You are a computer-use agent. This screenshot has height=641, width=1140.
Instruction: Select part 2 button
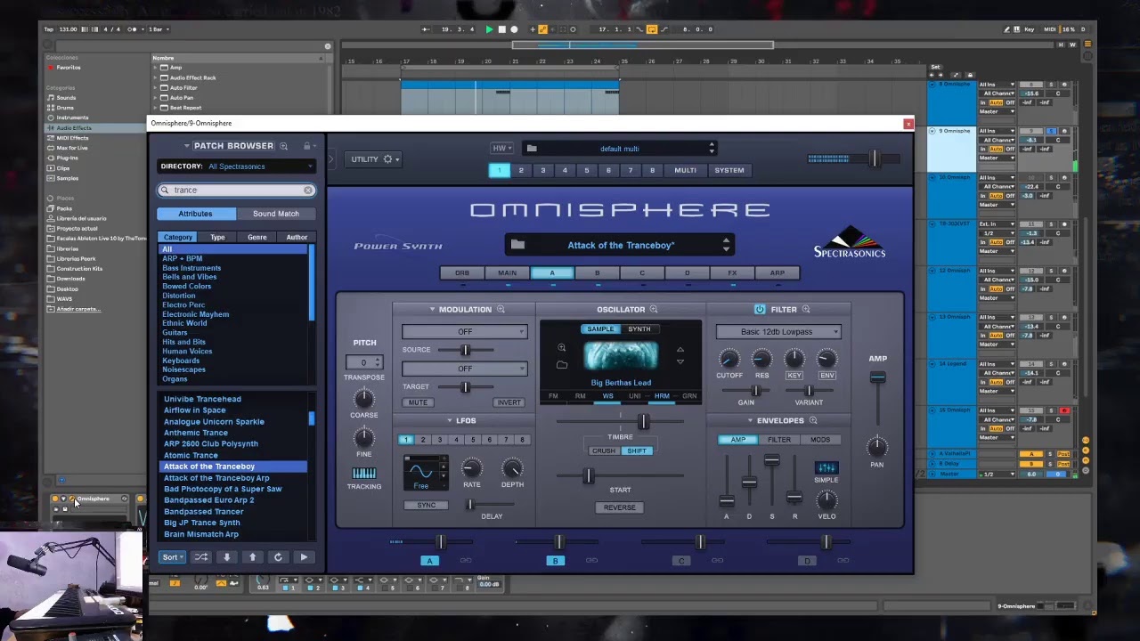coord(521,170)
